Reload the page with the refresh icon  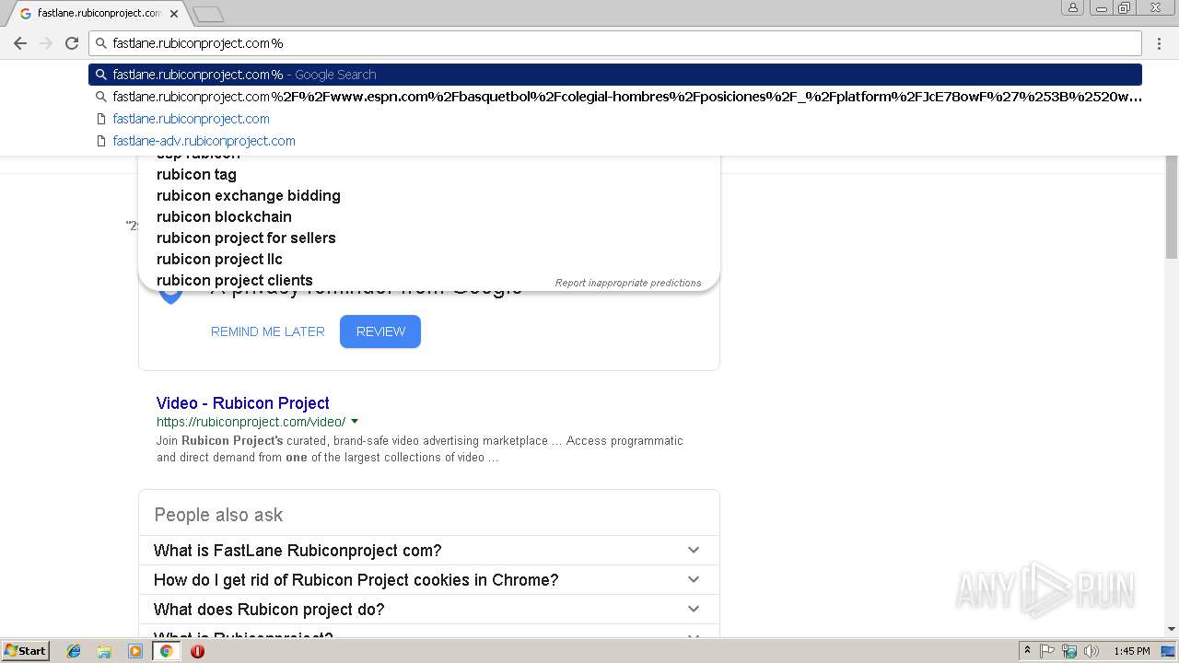[72, 43]
